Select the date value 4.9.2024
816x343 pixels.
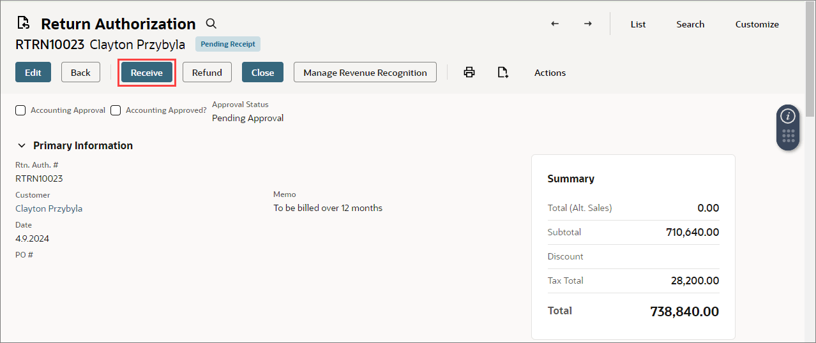pos(32,238)
